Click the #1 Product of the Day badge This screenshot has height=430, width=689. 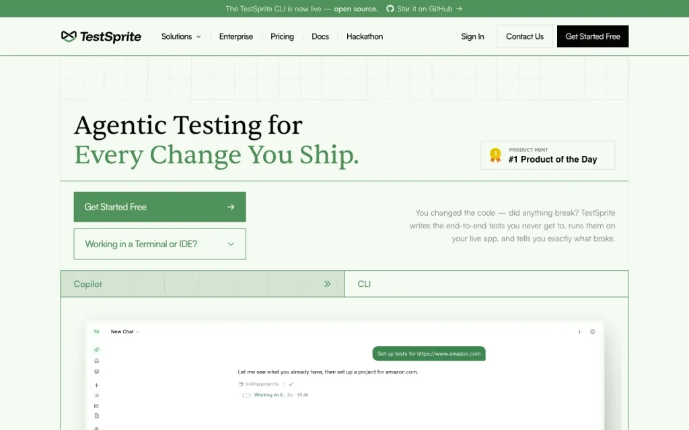(548, 155)
